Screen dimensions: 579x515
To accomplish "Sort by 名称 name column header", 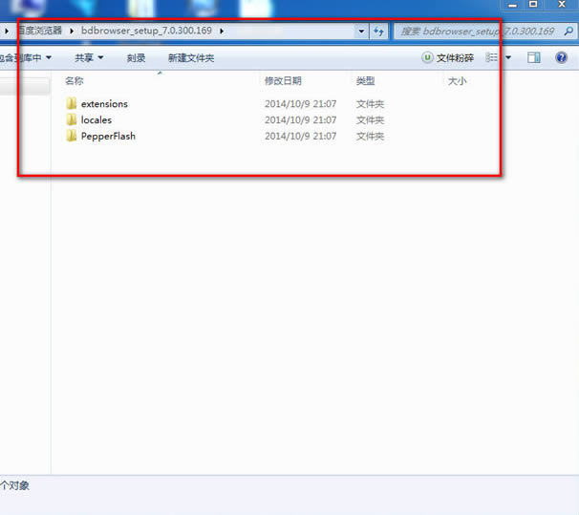I will (75, 80).
